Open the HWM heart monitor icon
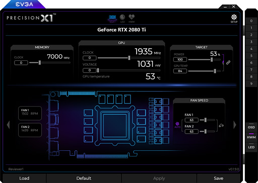This screenshot has width=258, height=183. tap(132, 19)
